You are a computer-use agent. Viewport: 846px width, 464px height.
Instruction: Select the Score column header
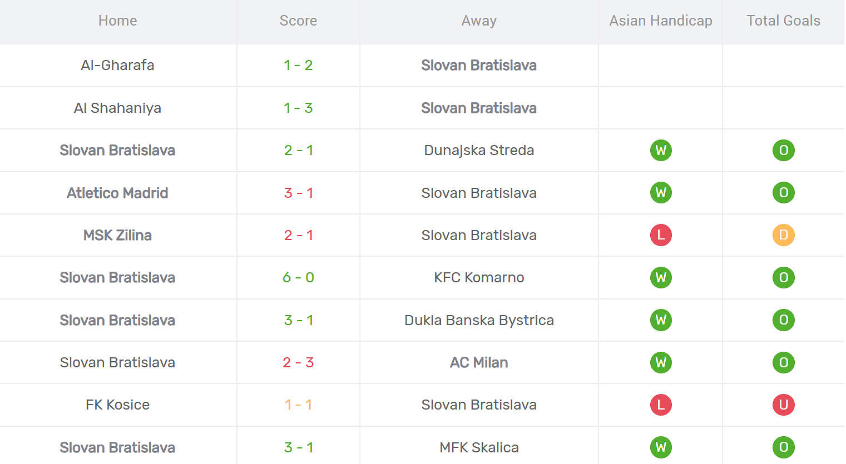[x=298, y=21]
